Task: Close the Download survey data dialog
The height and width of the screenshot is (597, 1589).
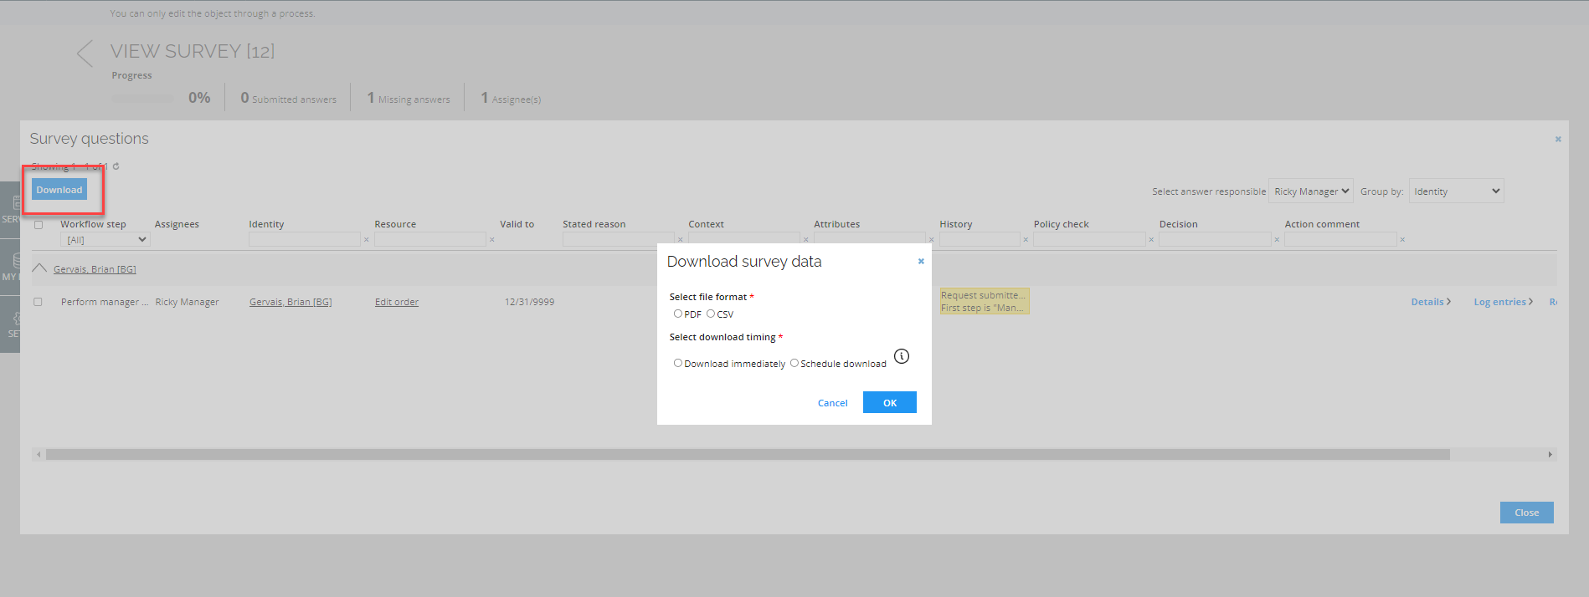Action: tap(921, 261)
